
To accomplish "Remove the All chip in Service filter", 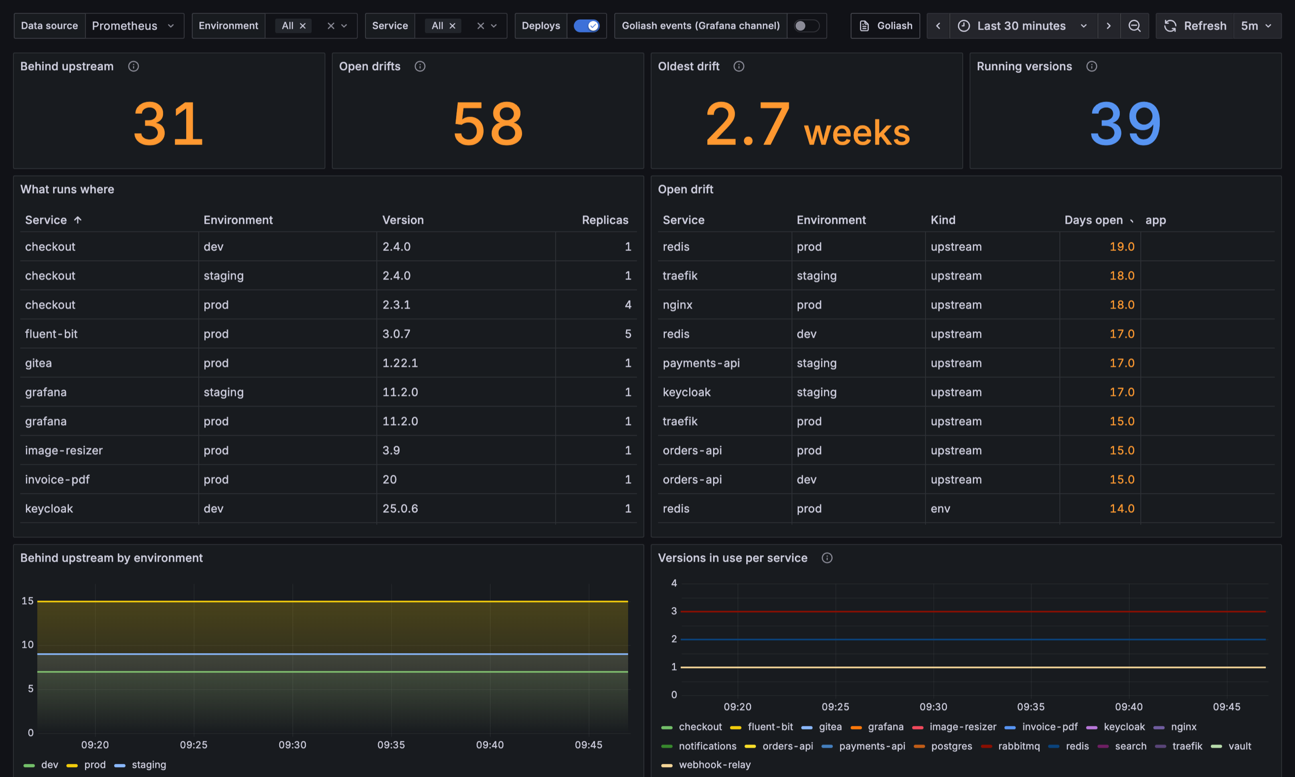I will coord(453,26).
